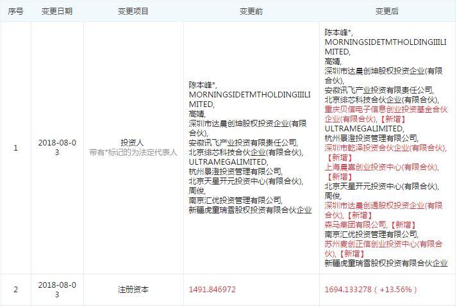Click the 【新增】 tag below 上海晨喜创业投资中心

pos(340,176)
